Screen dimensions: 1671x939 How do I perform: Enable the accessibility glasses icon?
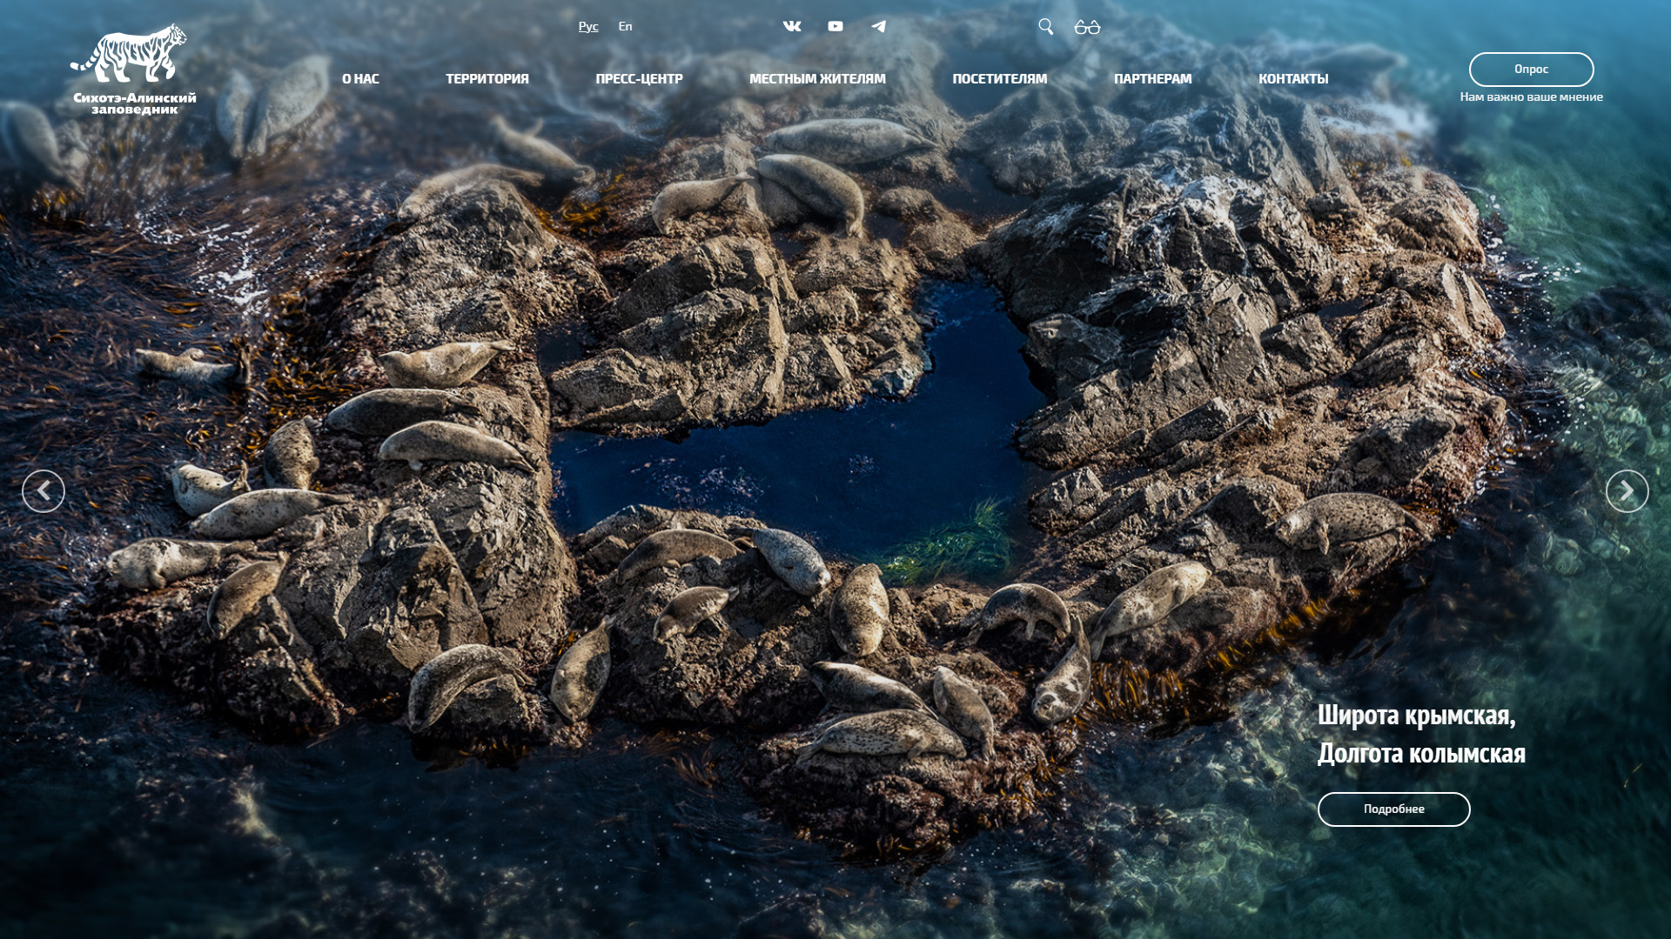tap(1087, 28)
